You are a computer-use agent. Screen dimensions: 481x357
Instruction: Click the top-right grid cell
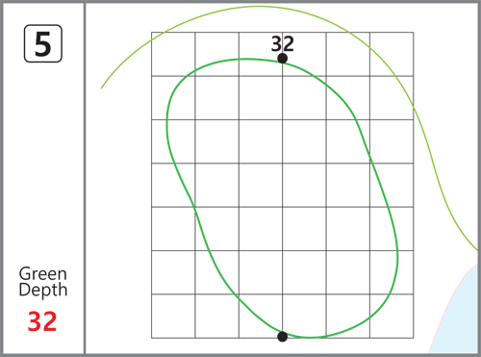pos(392,54)
